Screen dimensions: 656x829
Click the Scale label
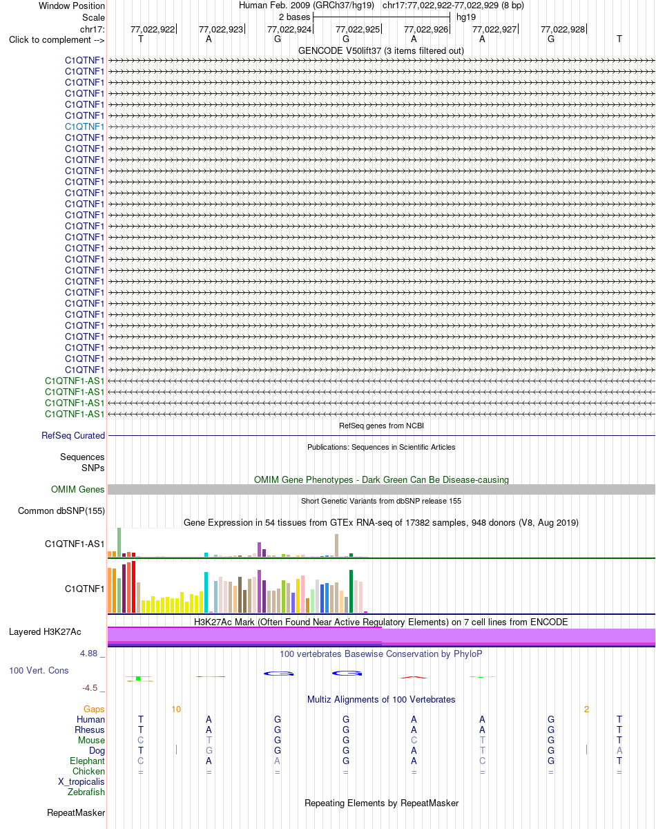[93, 17]
